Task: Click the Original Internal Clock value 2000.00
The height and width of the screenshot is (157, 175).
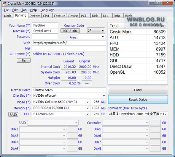Action: pyautogui.click(x=85, y=67)
